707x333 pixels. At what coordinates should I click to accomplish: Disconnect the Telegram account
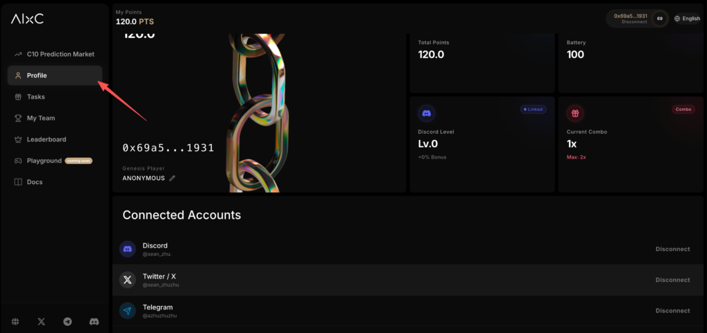pyautogui.click(x=672, y=311)
